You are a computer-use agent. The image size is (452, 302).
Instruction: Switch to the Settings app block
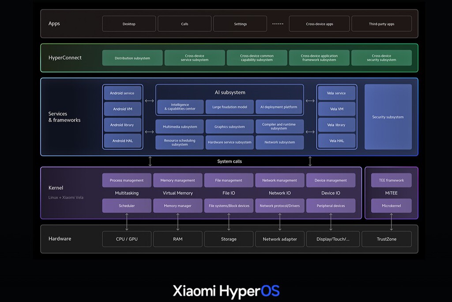coord(240,23)
